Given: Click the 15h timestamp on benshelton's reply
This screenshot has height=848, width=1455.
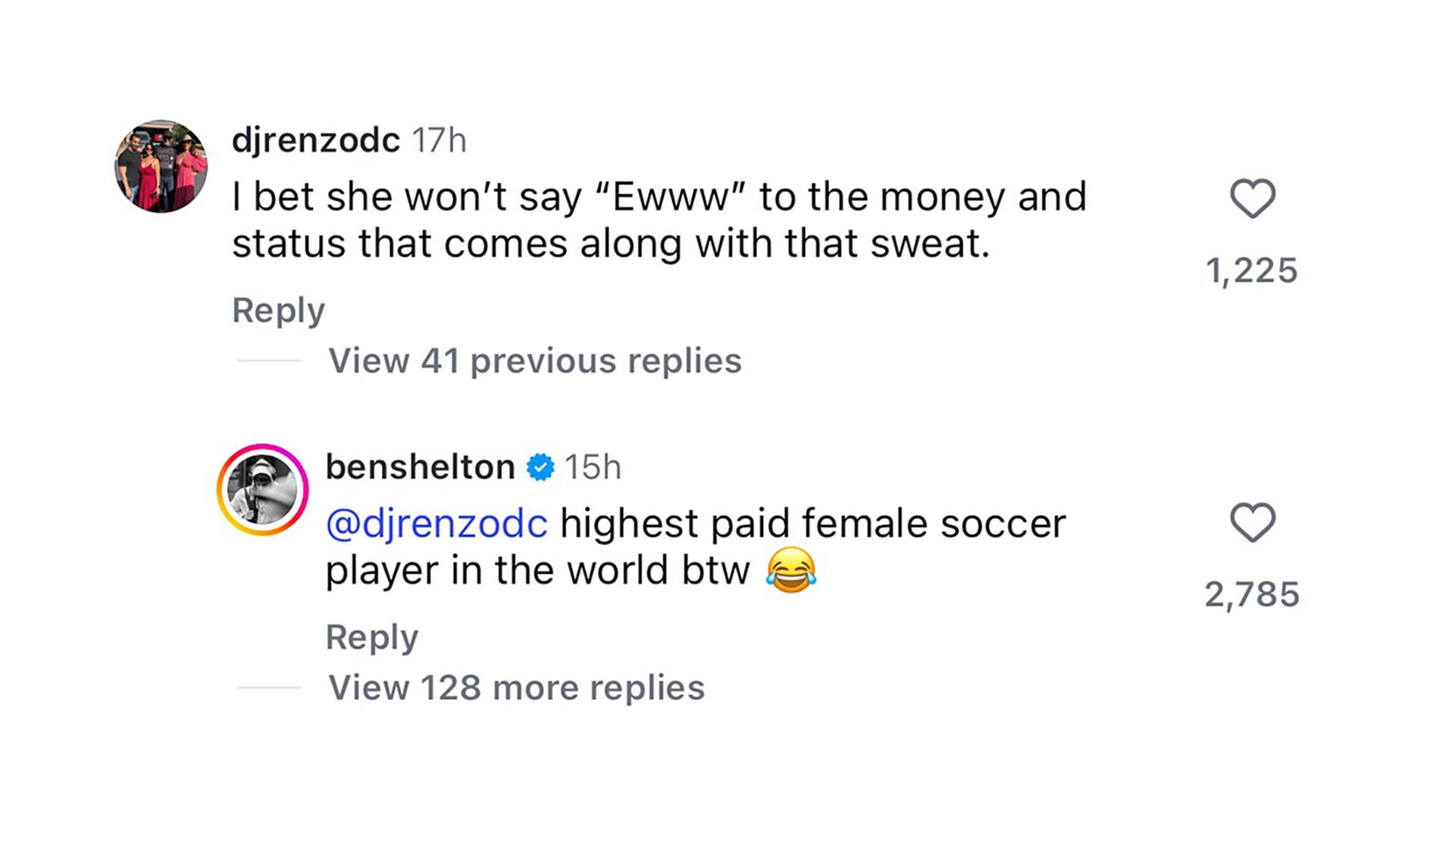Looking at the screenshot, I should point(594,467).
